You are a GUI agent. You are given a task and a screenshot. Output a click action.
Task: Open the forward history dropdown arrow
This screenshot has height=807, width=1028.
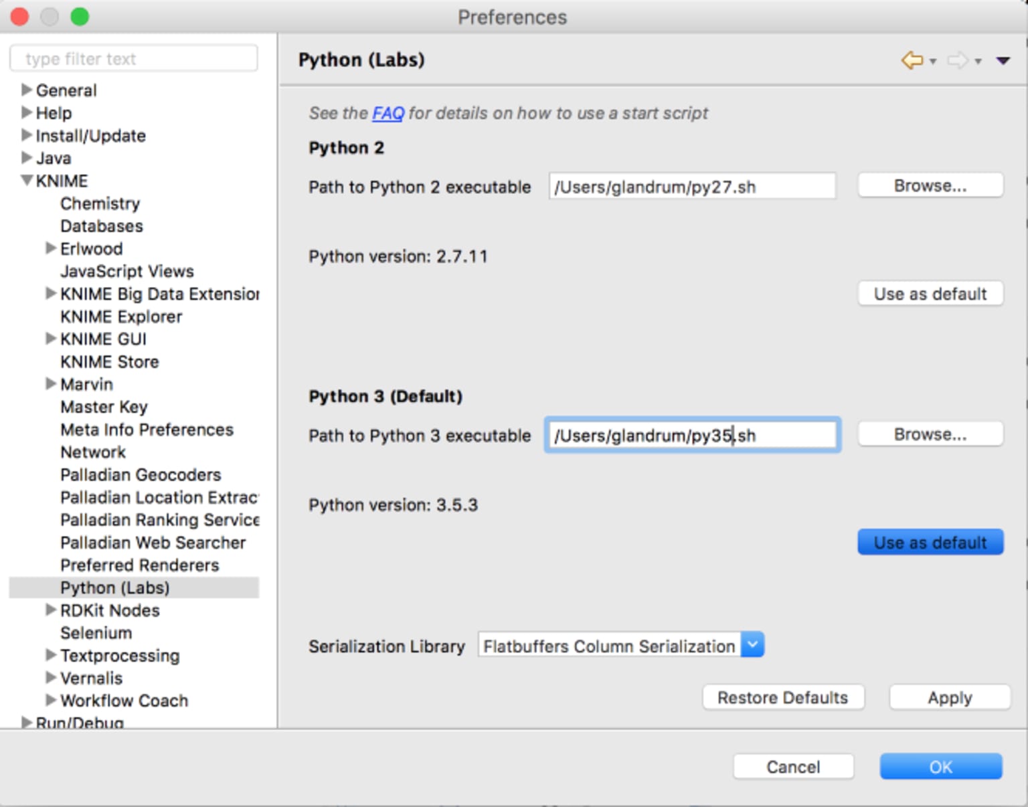tap(978, 62)
